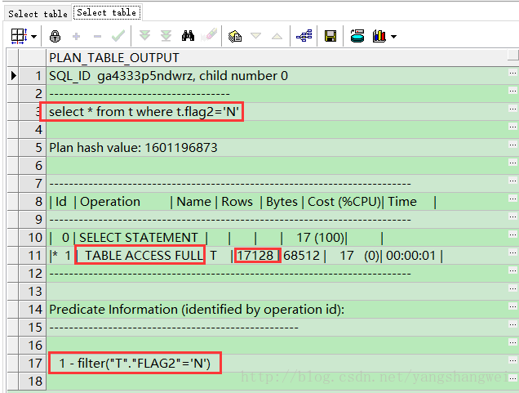The height and width of the screenshot is (393, 519).
Task: Click the PLAN_TABLE_OUTPUT column header
Action: (x=114, y=58)
